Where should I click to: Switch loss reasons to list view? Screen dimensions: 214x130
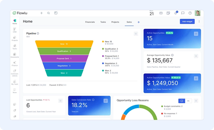click(x=188, y=101)
